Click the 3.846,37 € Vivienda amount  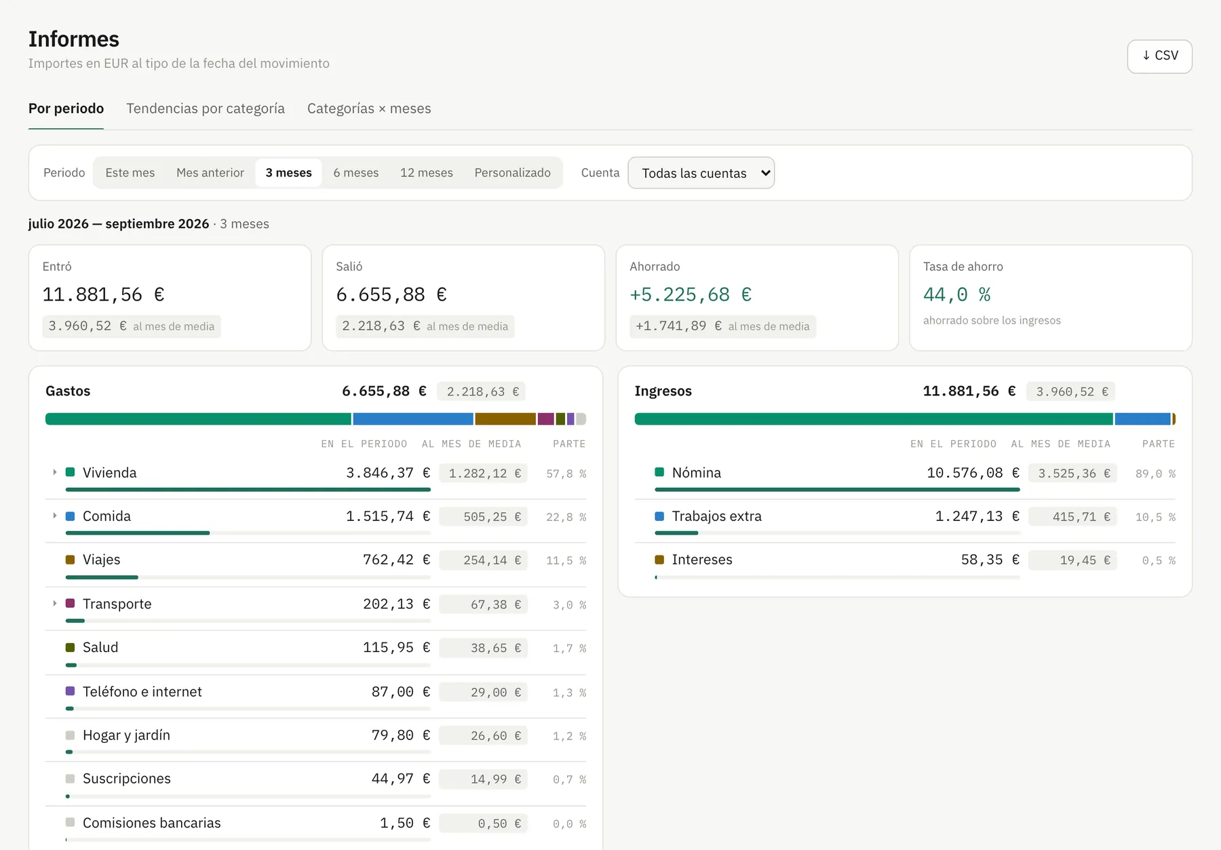point(388,473)
